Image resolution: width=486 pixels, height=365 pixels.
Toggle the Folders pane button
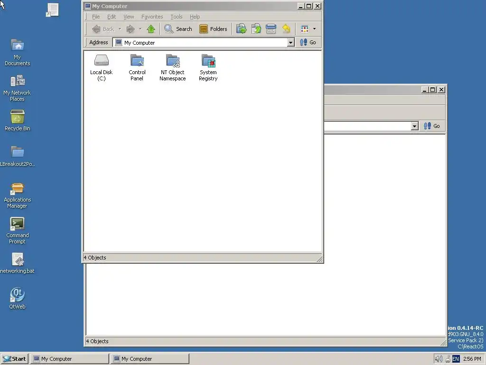click(213, 29)
